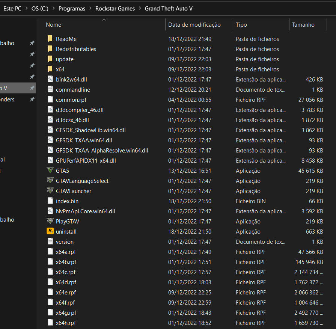Click the '47 566 KB' size of x64a.rpf
Image resolution: width=336 pixels, height=329 pixels.
coord(311,252)
